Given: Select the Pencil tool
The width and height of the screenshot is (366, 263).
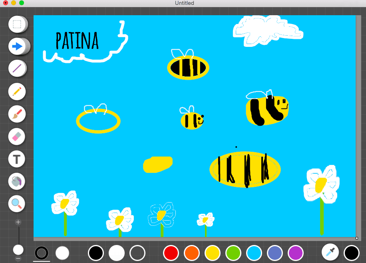Looking at the screenshot, I should tap(17, 92).
